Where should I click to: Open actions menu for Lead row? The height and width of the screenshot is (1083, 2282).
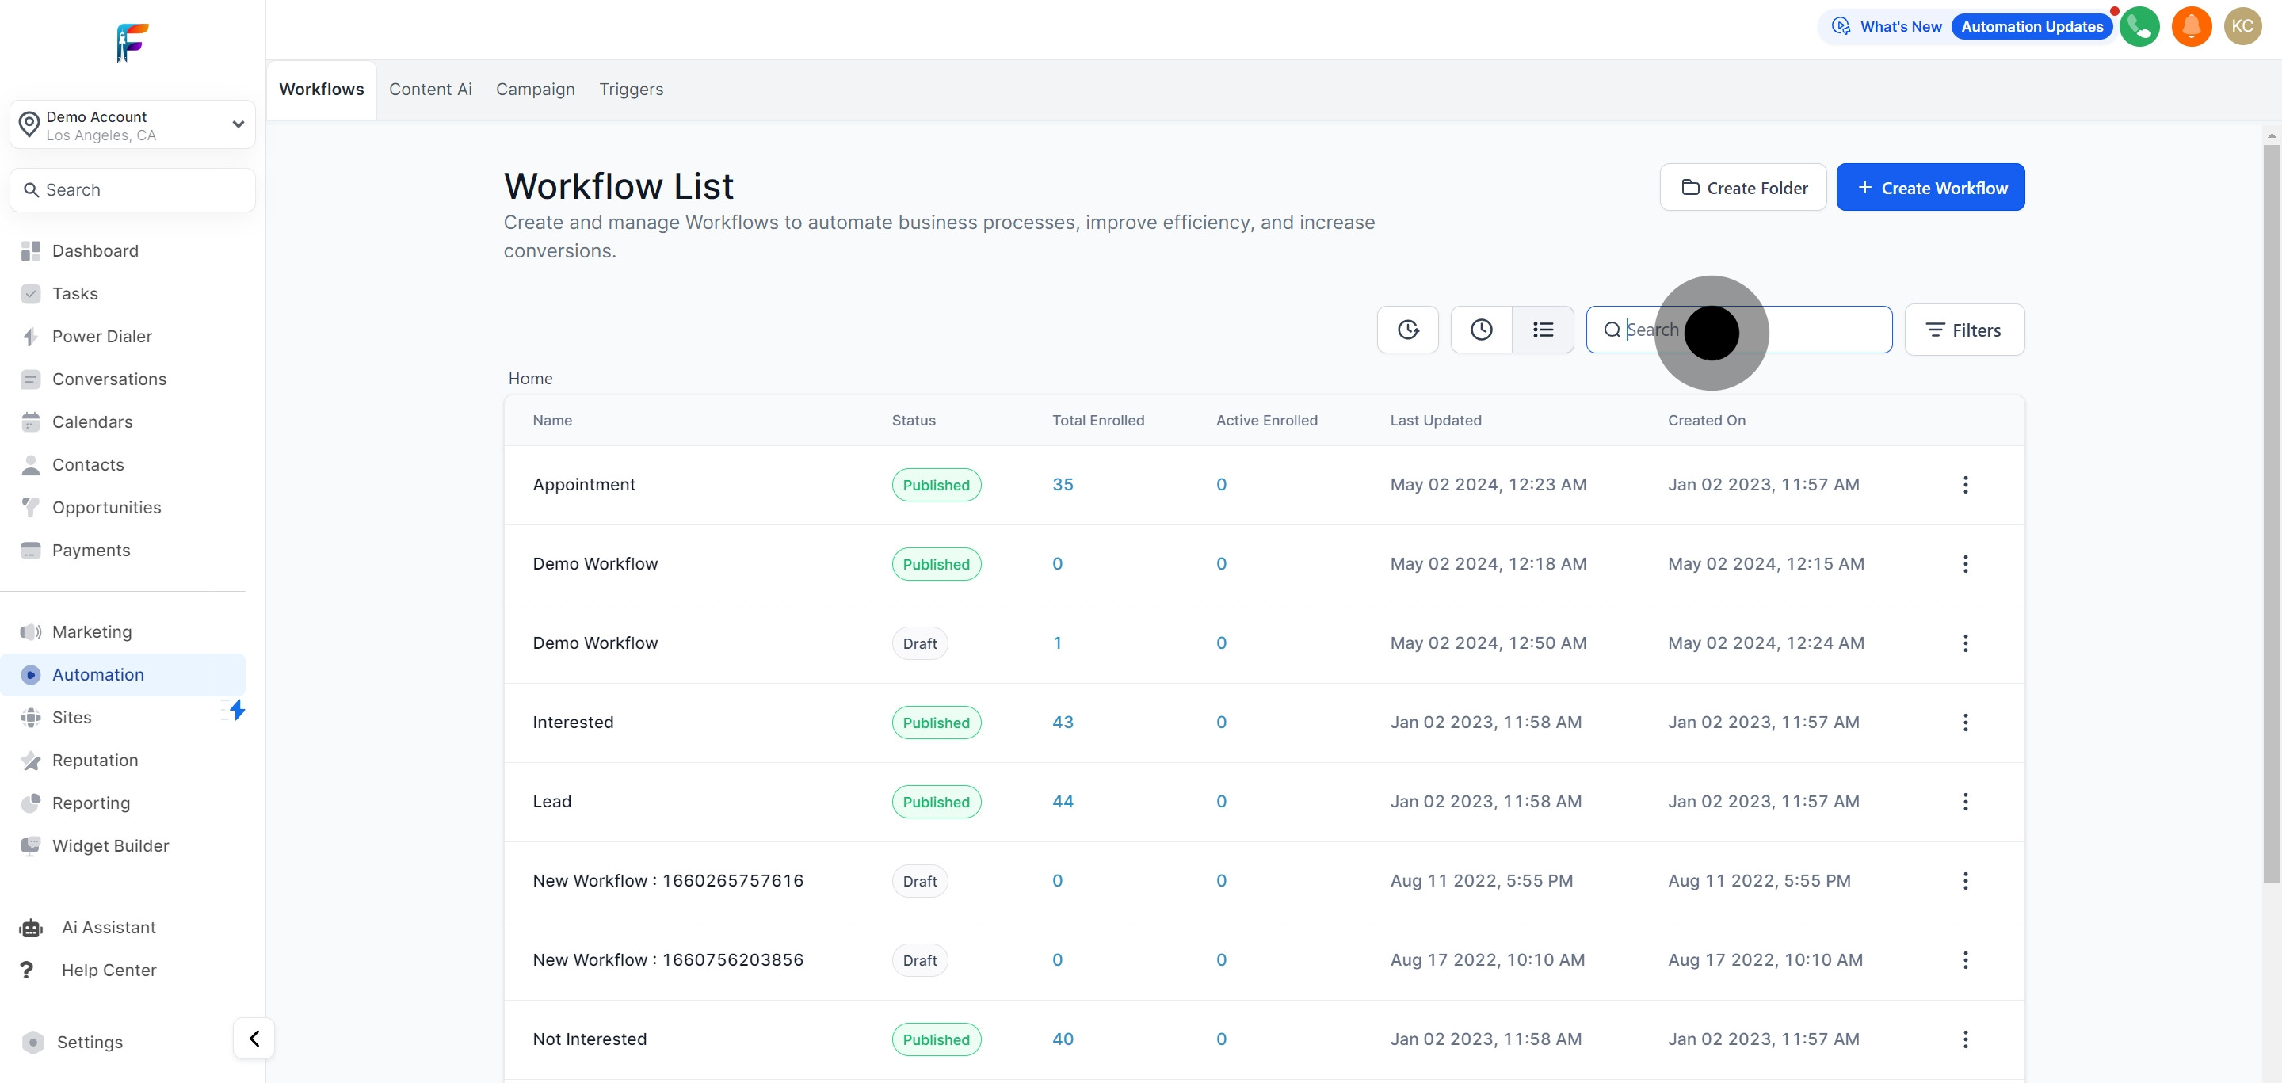point(1965,802)
